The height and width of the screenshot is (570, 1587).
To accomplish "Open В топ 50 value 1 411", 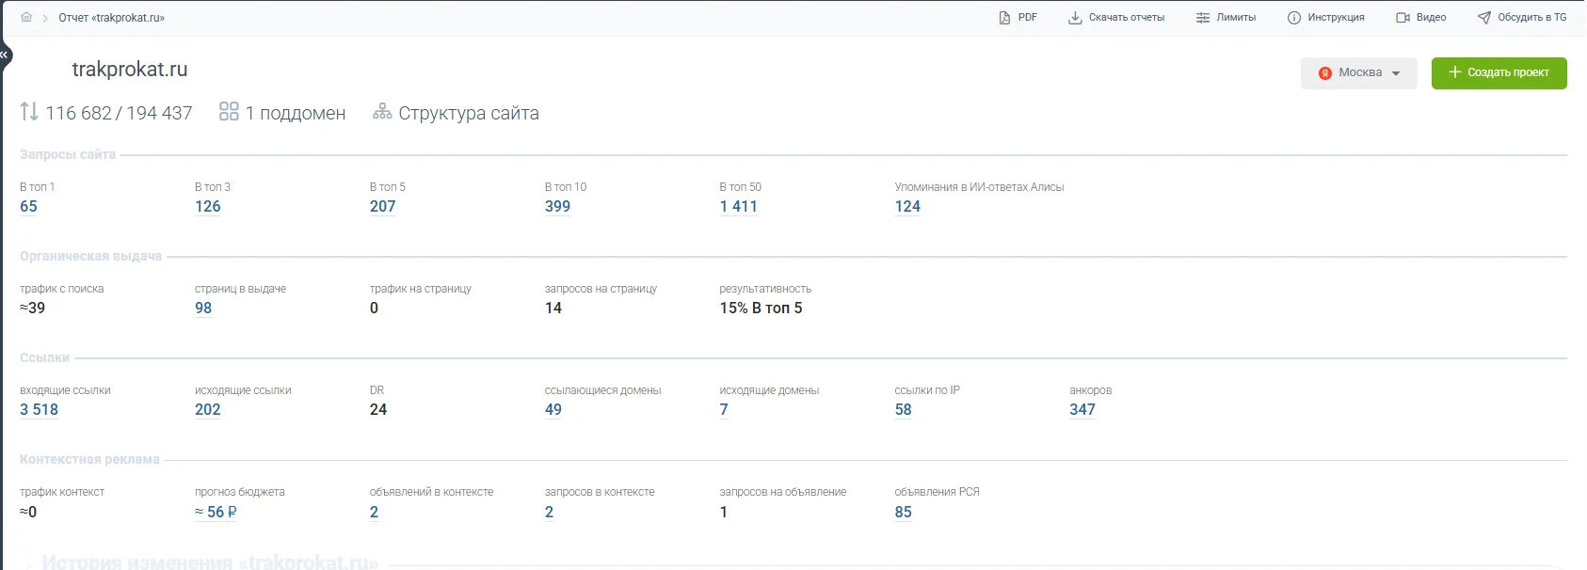I will point(738,206).
